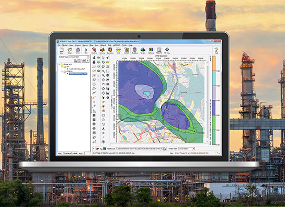Collapse the top Group ALL tree node
This screenshot has height=207, width=285.
[60, 64]
